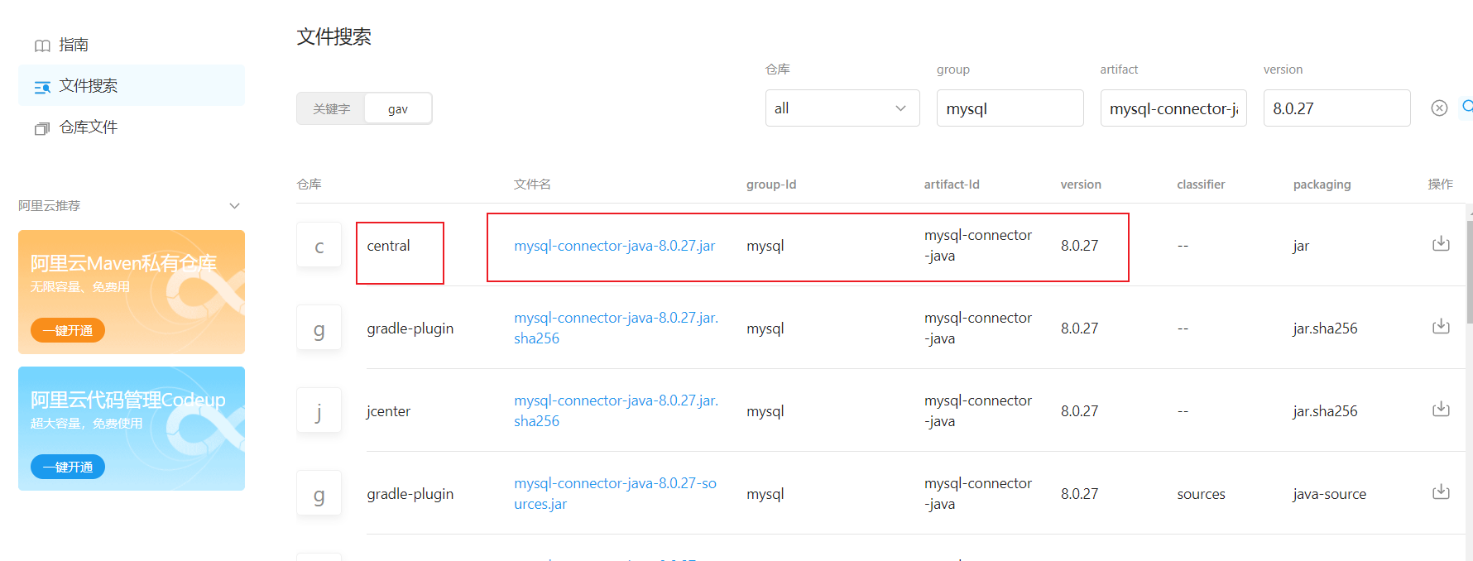Image resolution: width=1473 pixels, height=561 pixels.
Task: Switch to the gav search mode tab
Action: click(398, 108)
